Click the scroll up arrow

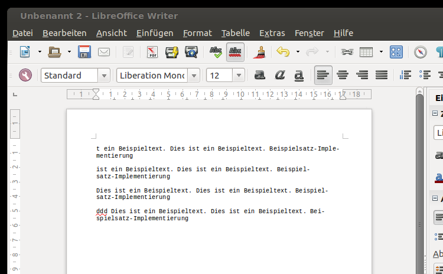(420, 91)
